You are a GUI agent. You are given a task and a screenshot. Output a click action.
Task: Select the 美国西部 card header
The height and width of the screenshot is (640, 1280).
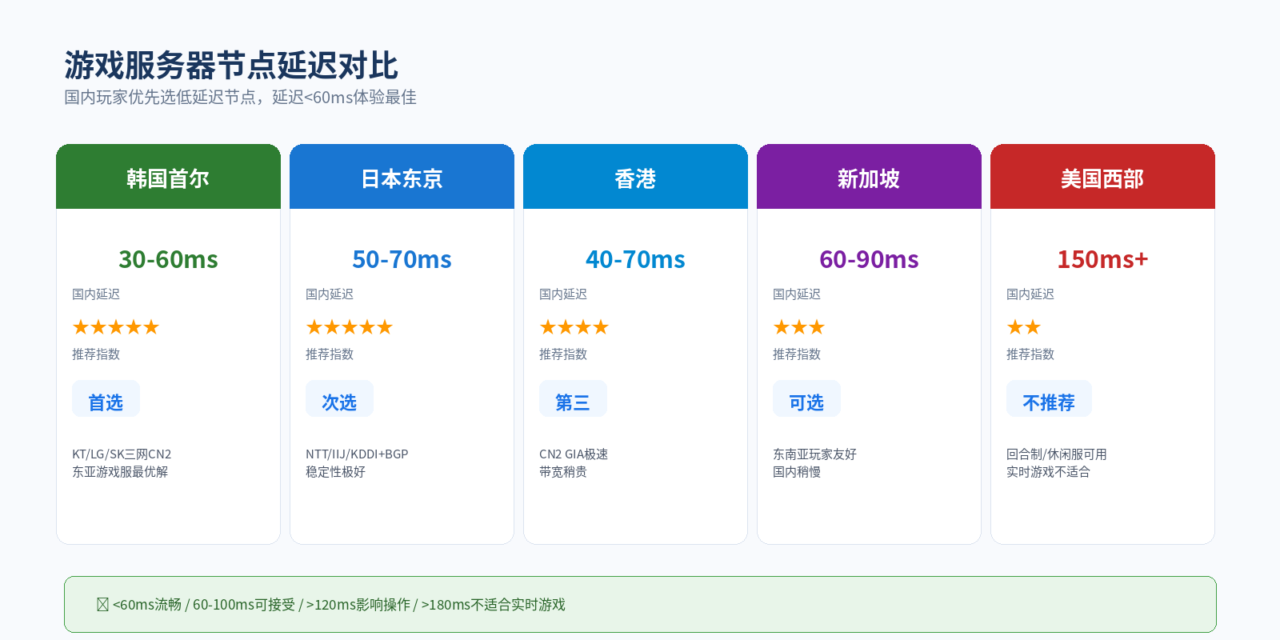[1102, 177]
